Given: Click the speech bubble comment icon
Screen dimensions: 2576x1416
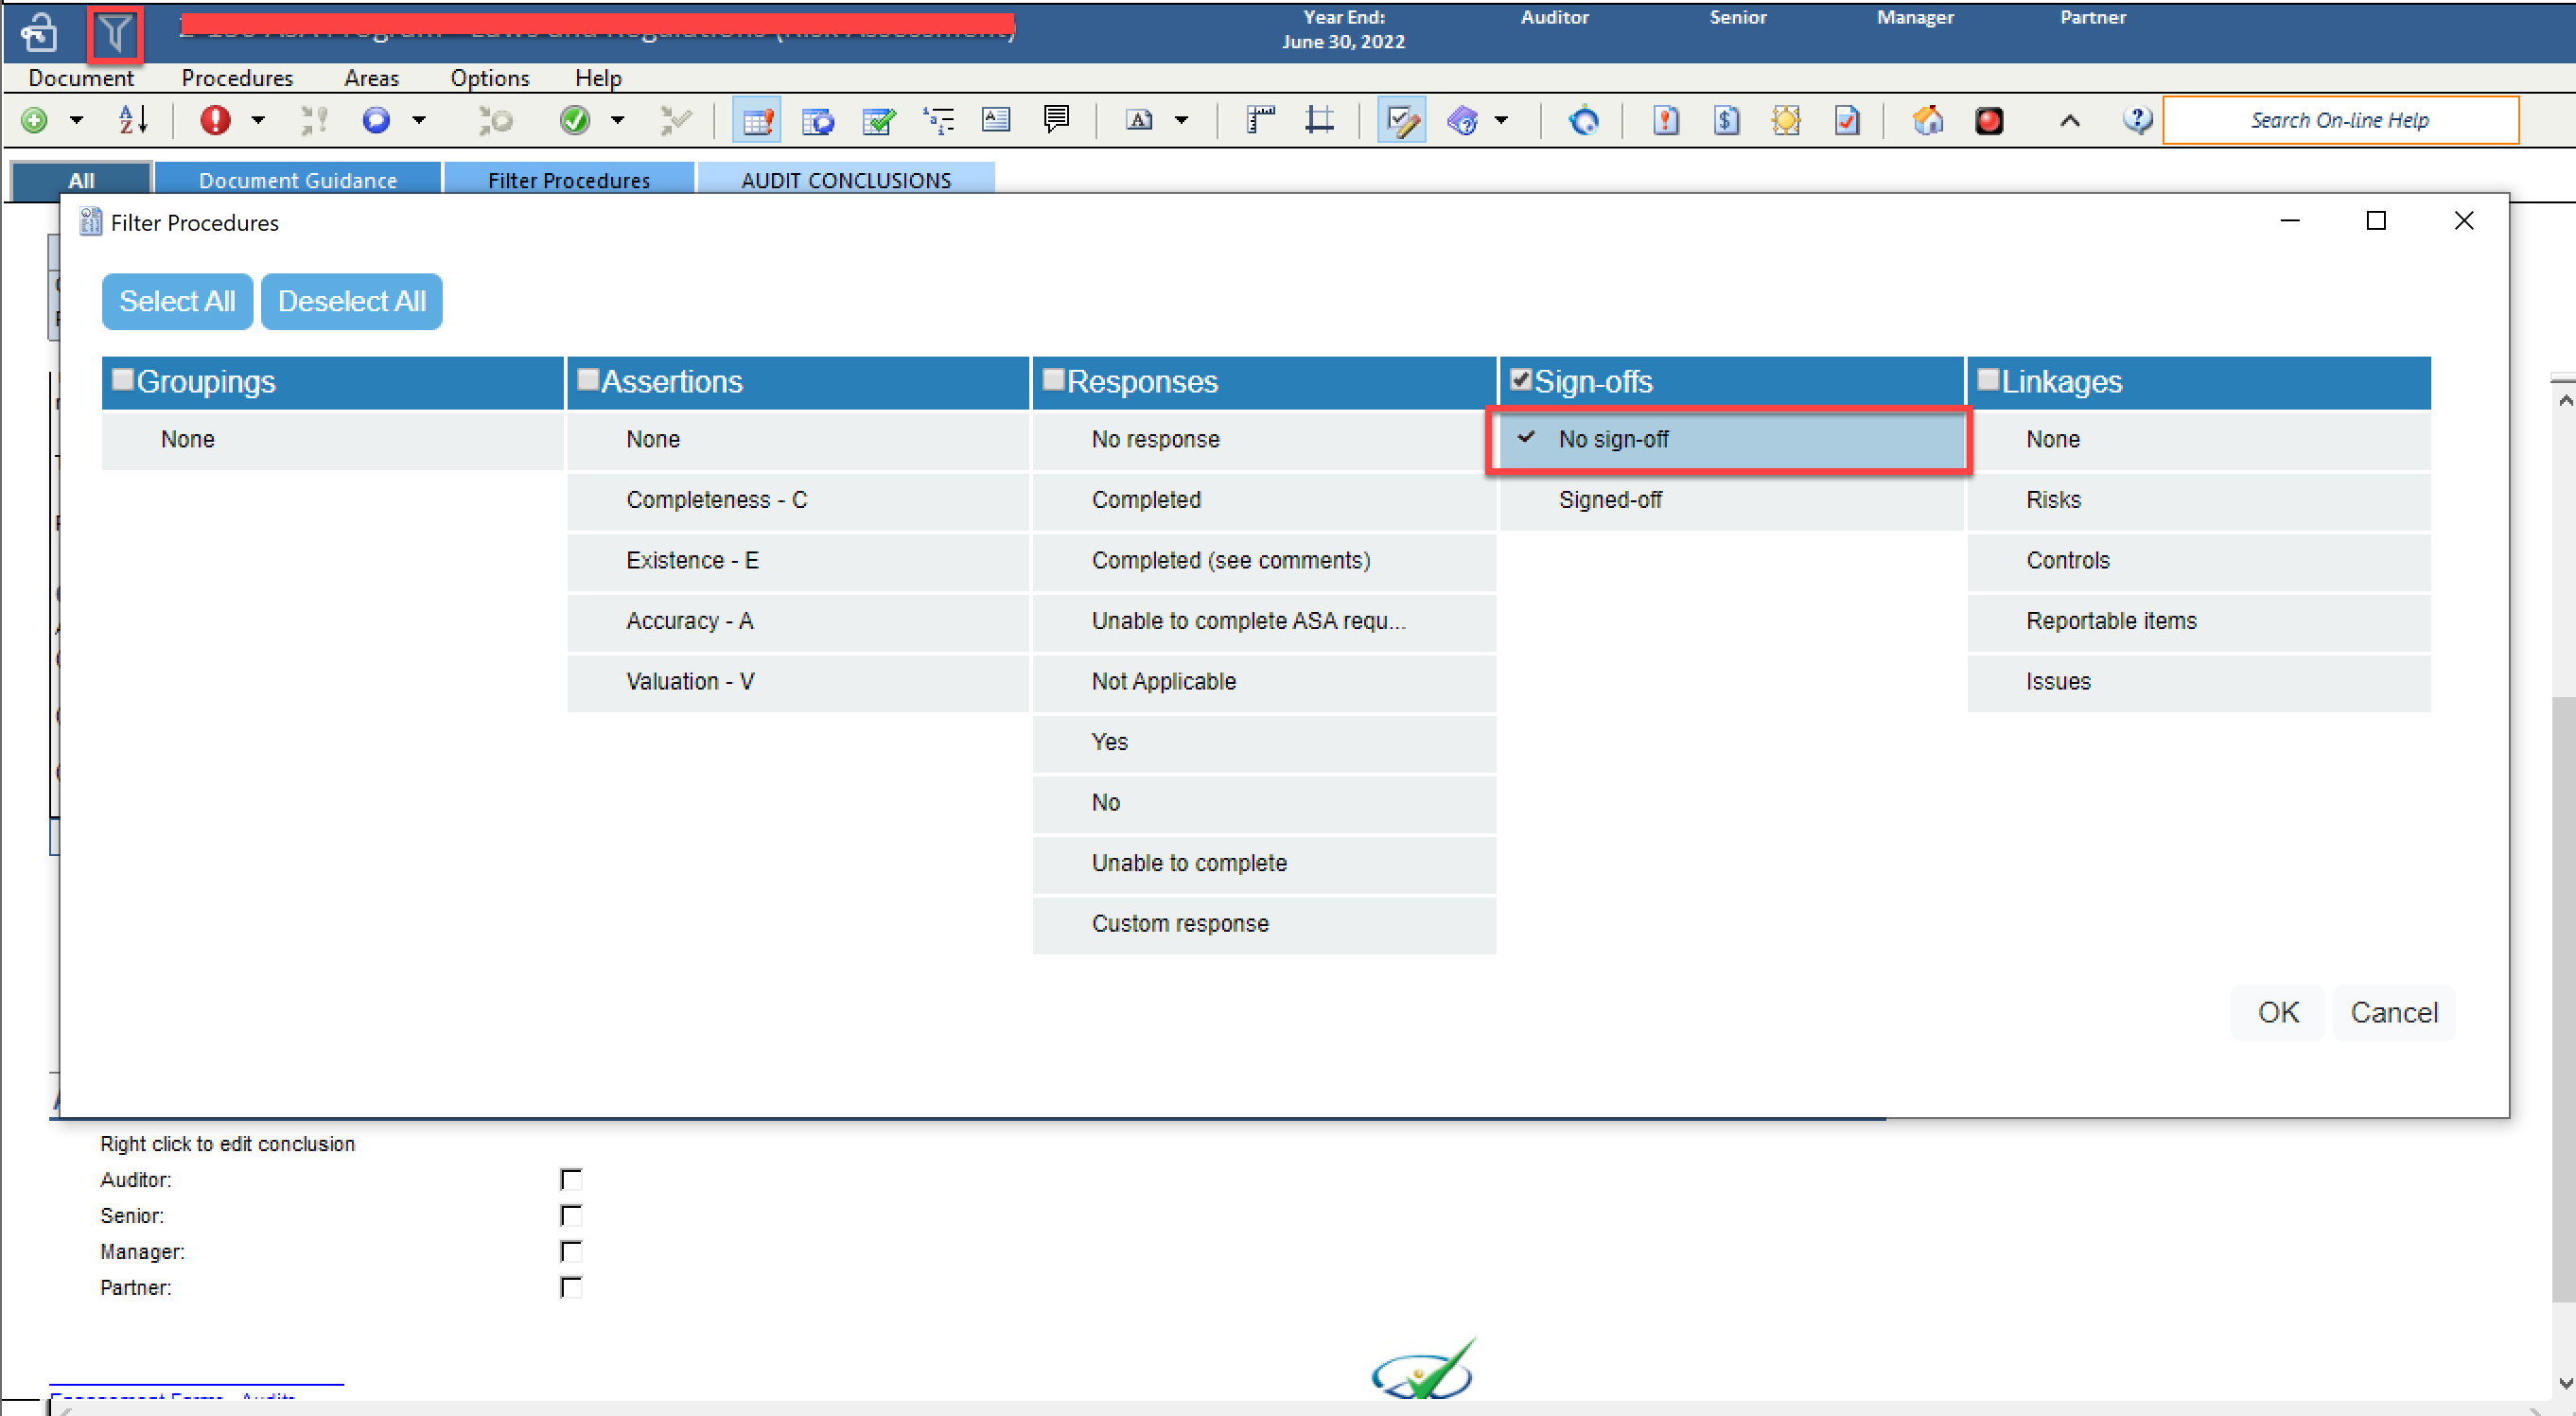Looking at the screenshot, I should click(x=1056, y=120).
